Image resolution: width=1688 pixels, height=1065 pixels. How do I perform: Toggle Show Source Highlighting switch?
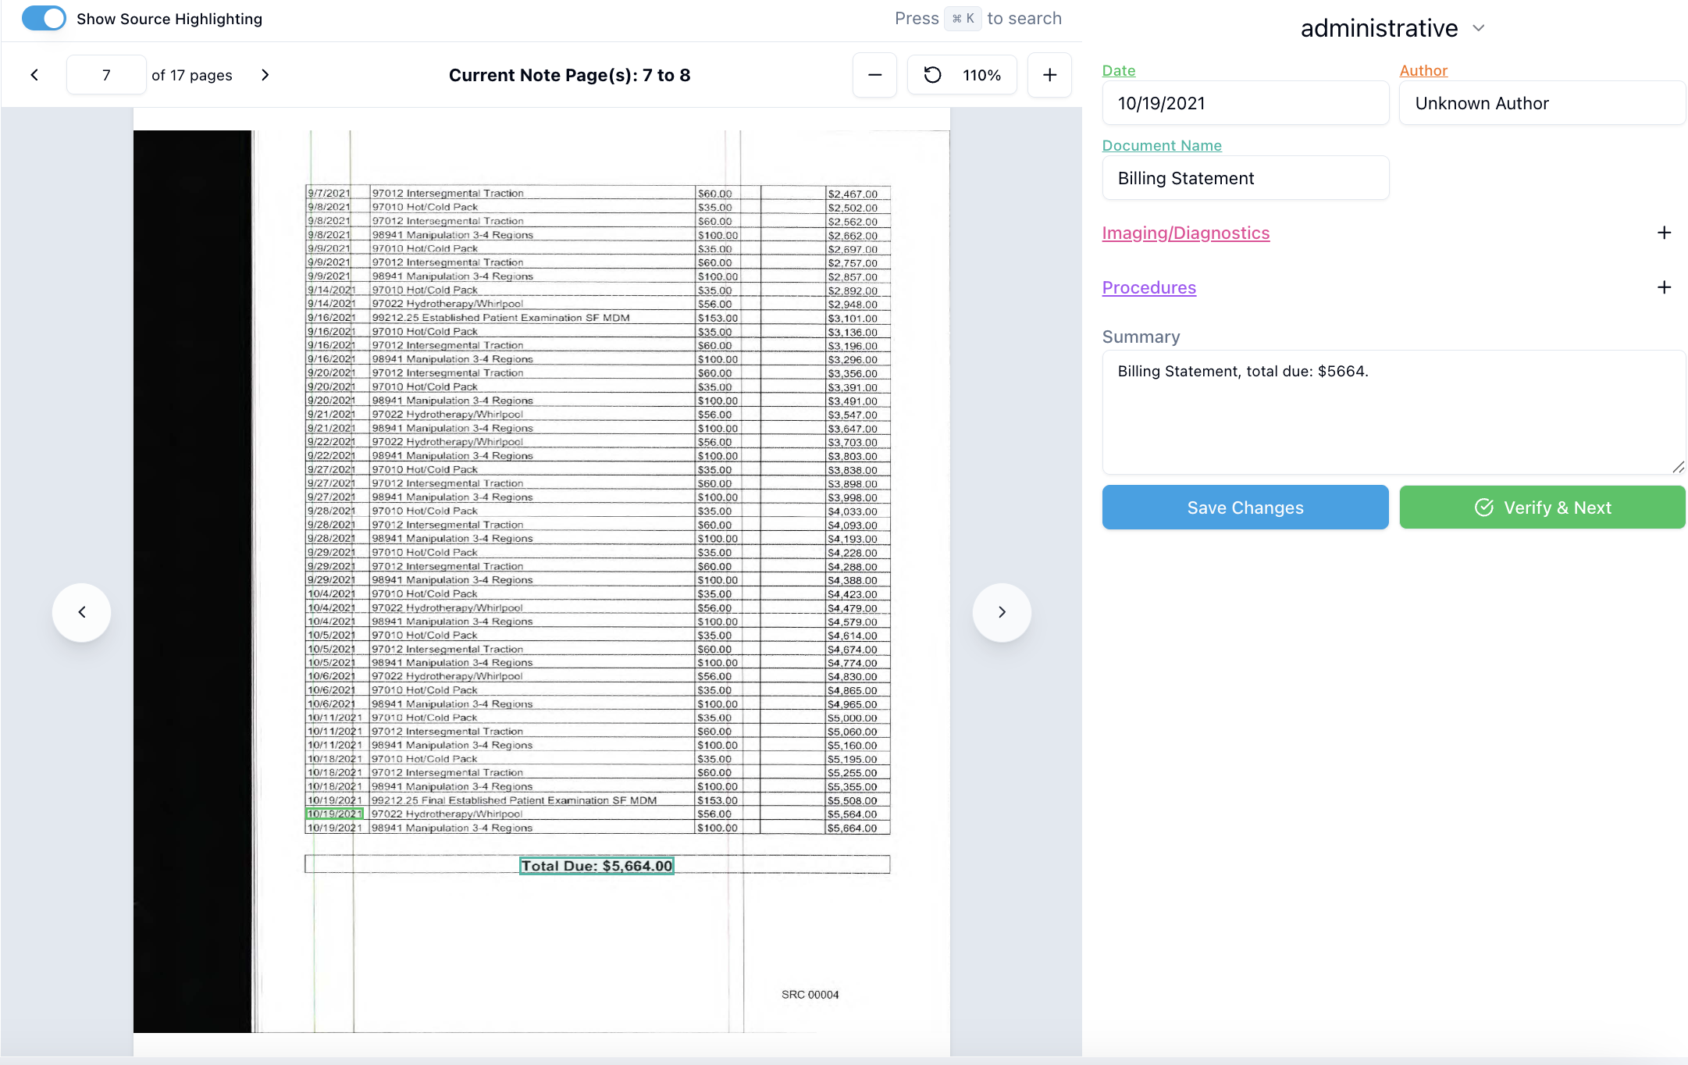44,19
